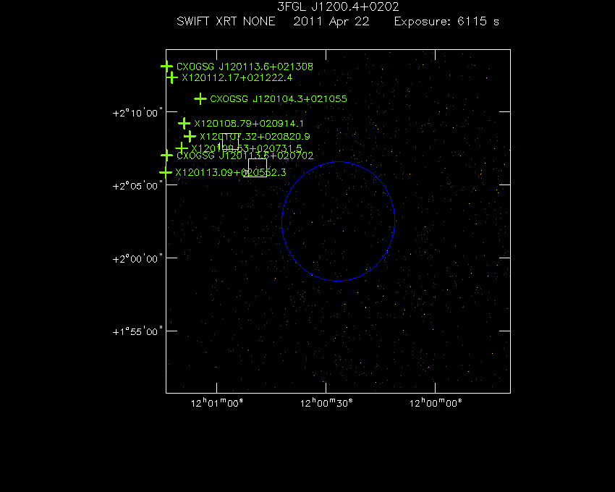Screen dimensions: 615x492
Task: Click the right ascension label 12h01m00s
Action: [x=217, y=403]
